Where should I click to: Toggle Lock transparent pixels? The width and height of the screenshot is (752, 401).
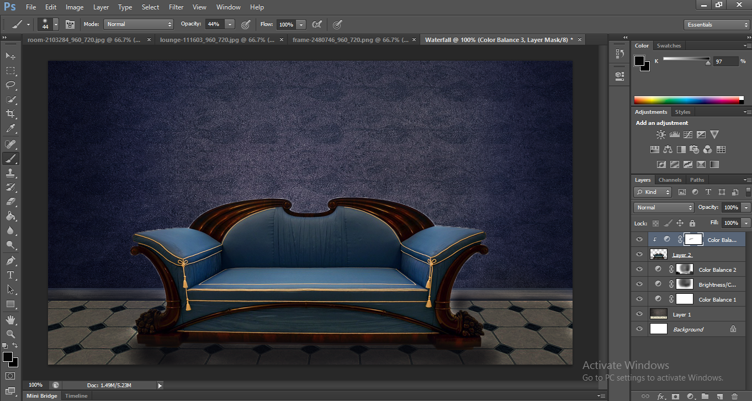pos(655,223)
